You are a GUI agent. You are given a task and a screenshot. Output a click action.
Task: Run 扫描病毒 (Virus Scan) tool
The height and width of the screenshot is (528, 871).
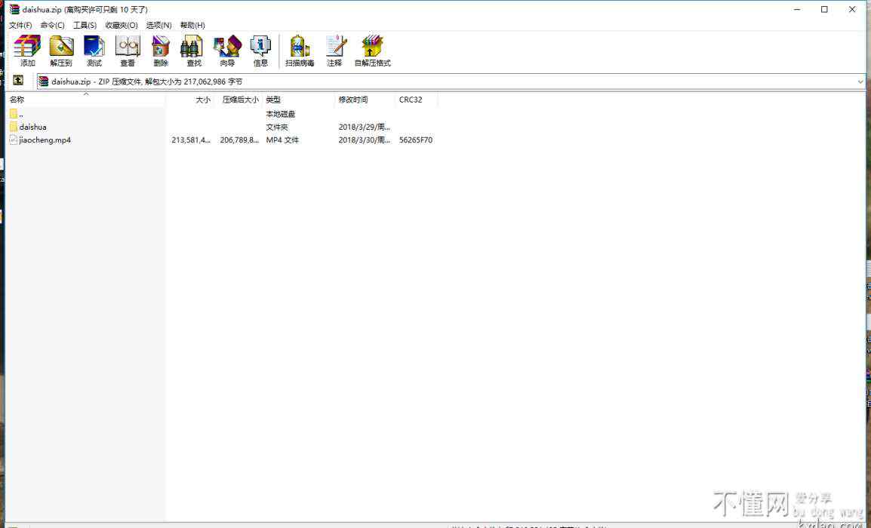click(300, 51)
